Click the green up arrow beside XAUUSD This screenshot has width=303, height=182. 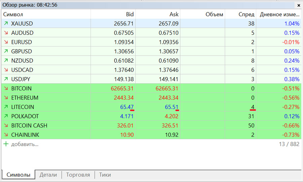[x=6, y=24]
